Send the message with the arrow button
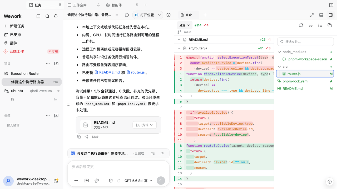 (161, 181)
